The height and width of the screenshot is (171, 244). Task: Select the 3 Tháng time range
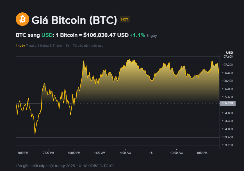coord(56,46)
